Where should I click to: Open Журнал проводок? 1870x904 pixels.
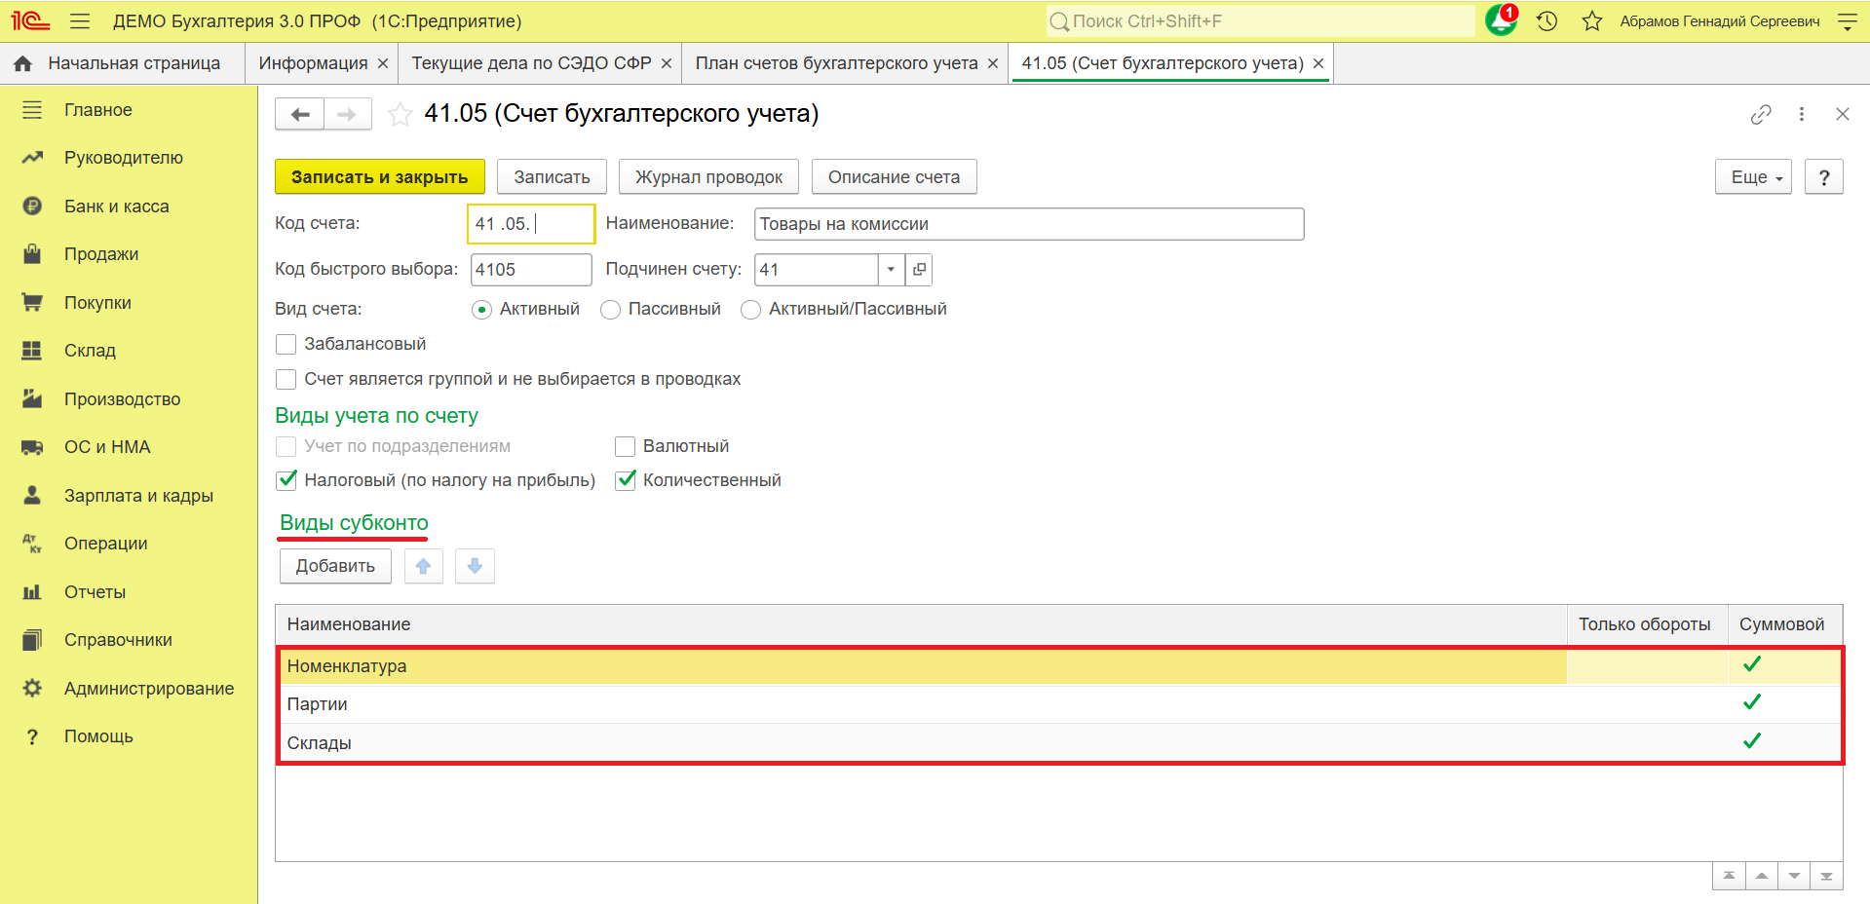[x=708, y=177]
